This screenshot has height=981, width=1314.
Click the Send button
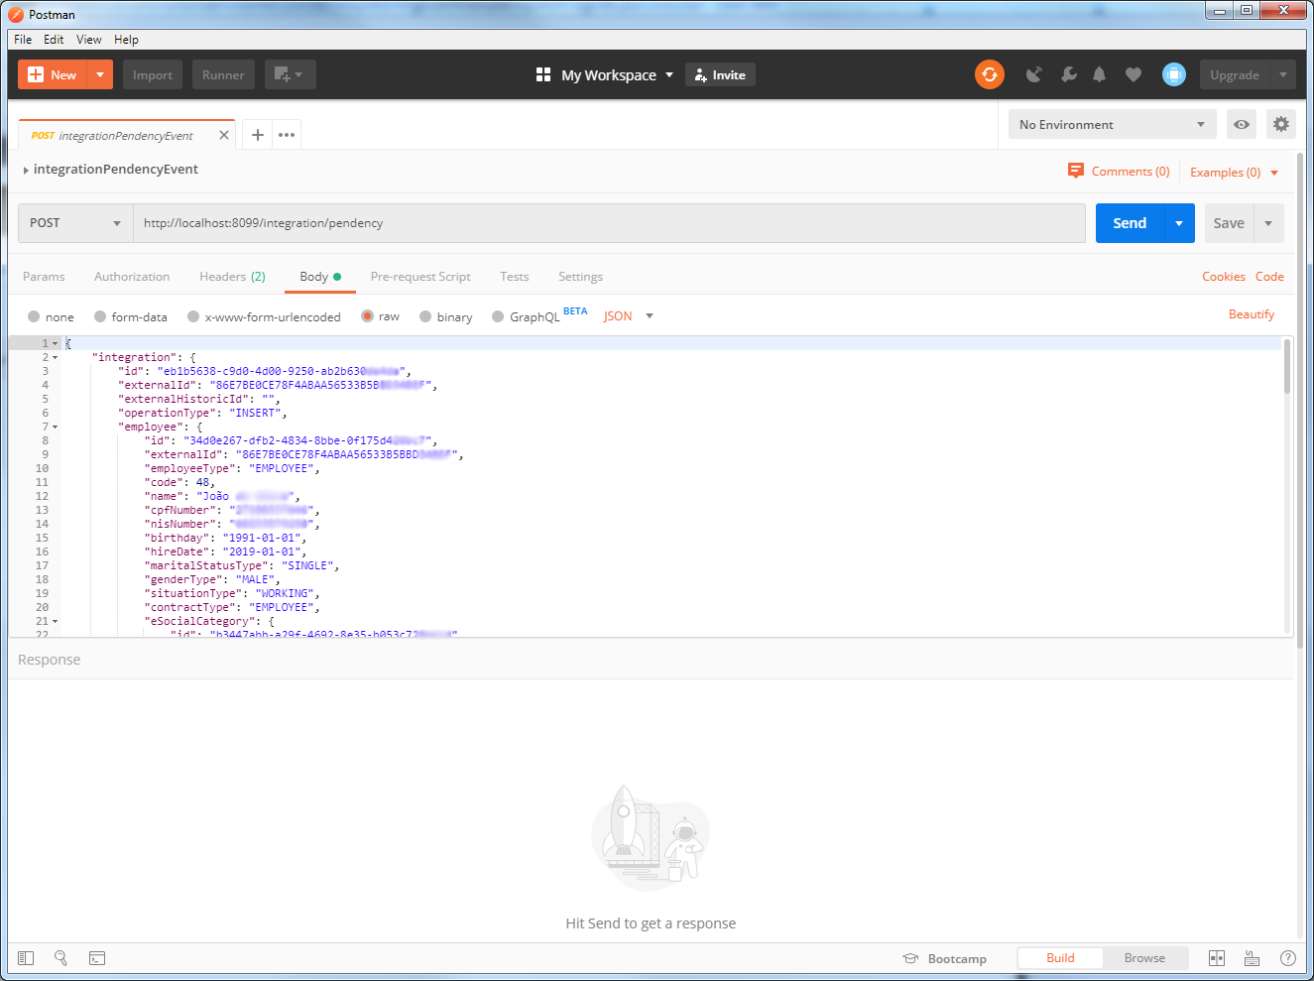click(x=1130, y=223)
